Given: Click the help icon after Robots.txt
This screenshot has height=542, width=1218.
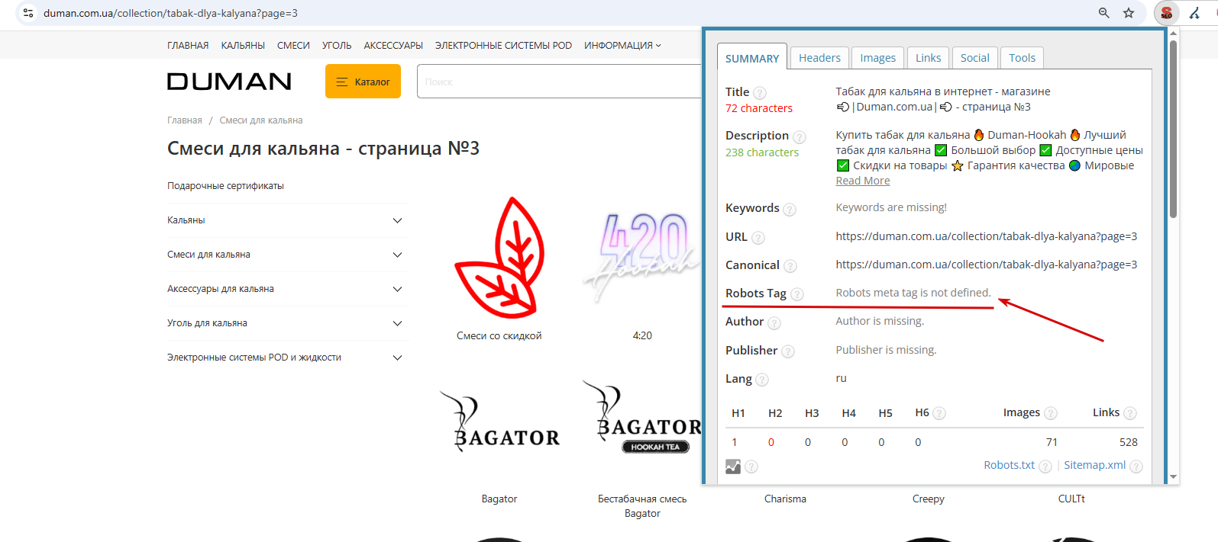Looking at the screenshot, I should coord(1045,467).
